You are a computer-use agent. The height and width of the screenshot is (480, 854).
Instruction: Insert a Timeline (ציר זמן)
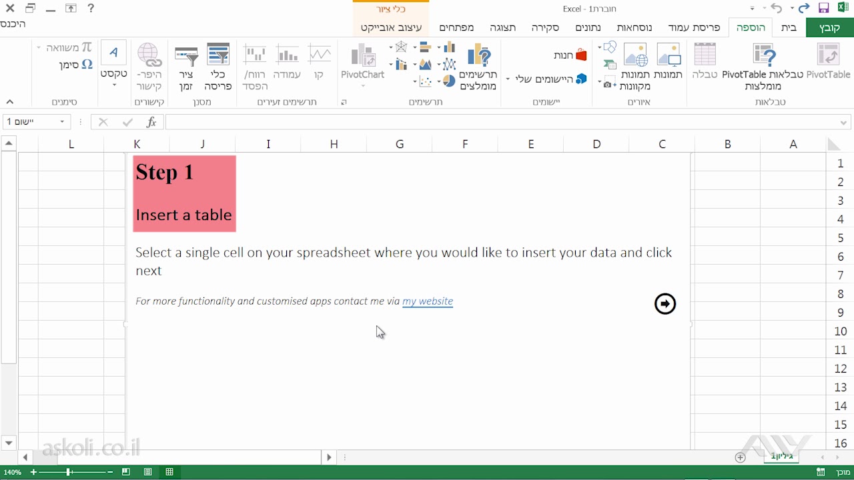click(186, 67)
